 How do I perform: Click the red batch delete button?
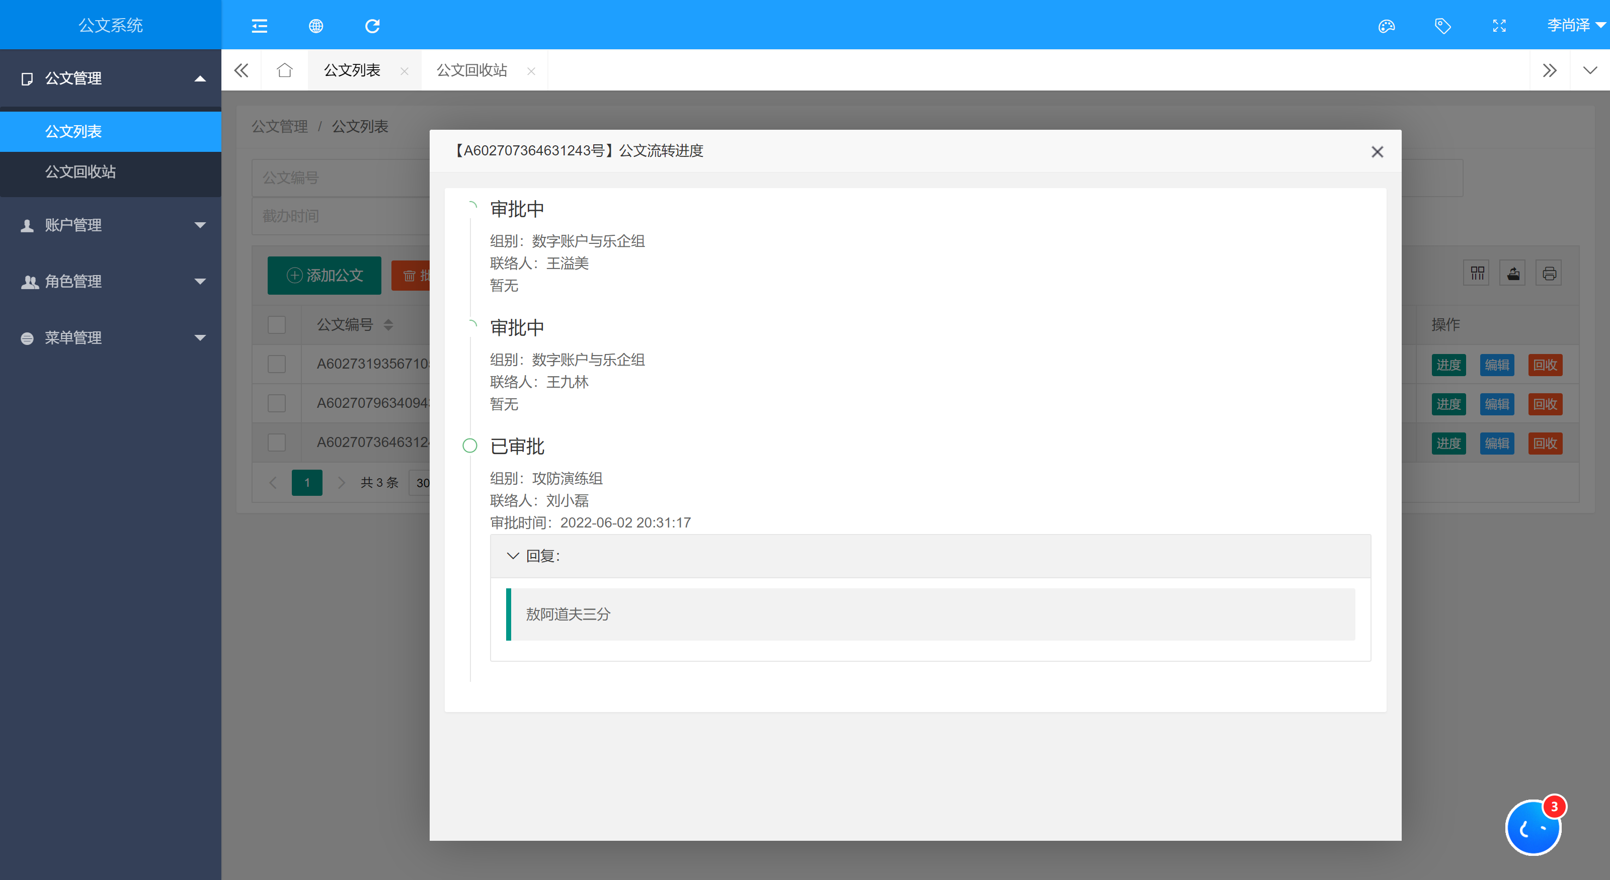click(x=411, y=276)
